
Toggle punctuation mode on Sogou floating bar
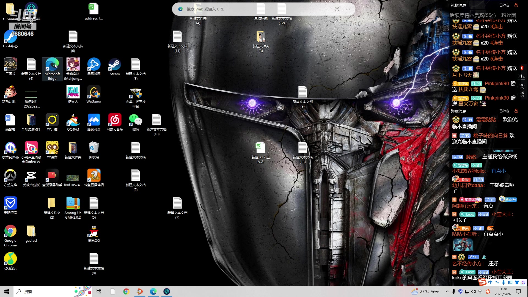tap(497, 282)
